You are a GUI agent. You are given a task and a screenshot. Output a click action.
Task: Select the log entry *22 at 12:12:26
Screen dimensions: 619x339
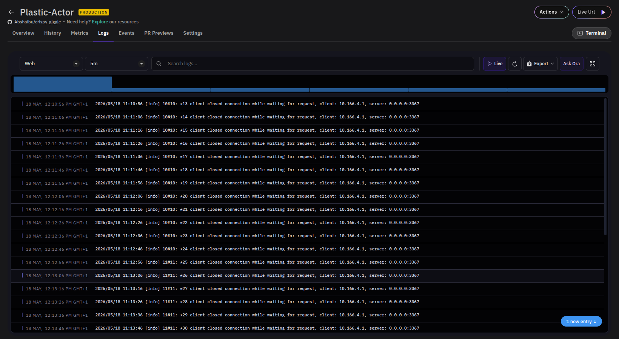click(308, 223)
